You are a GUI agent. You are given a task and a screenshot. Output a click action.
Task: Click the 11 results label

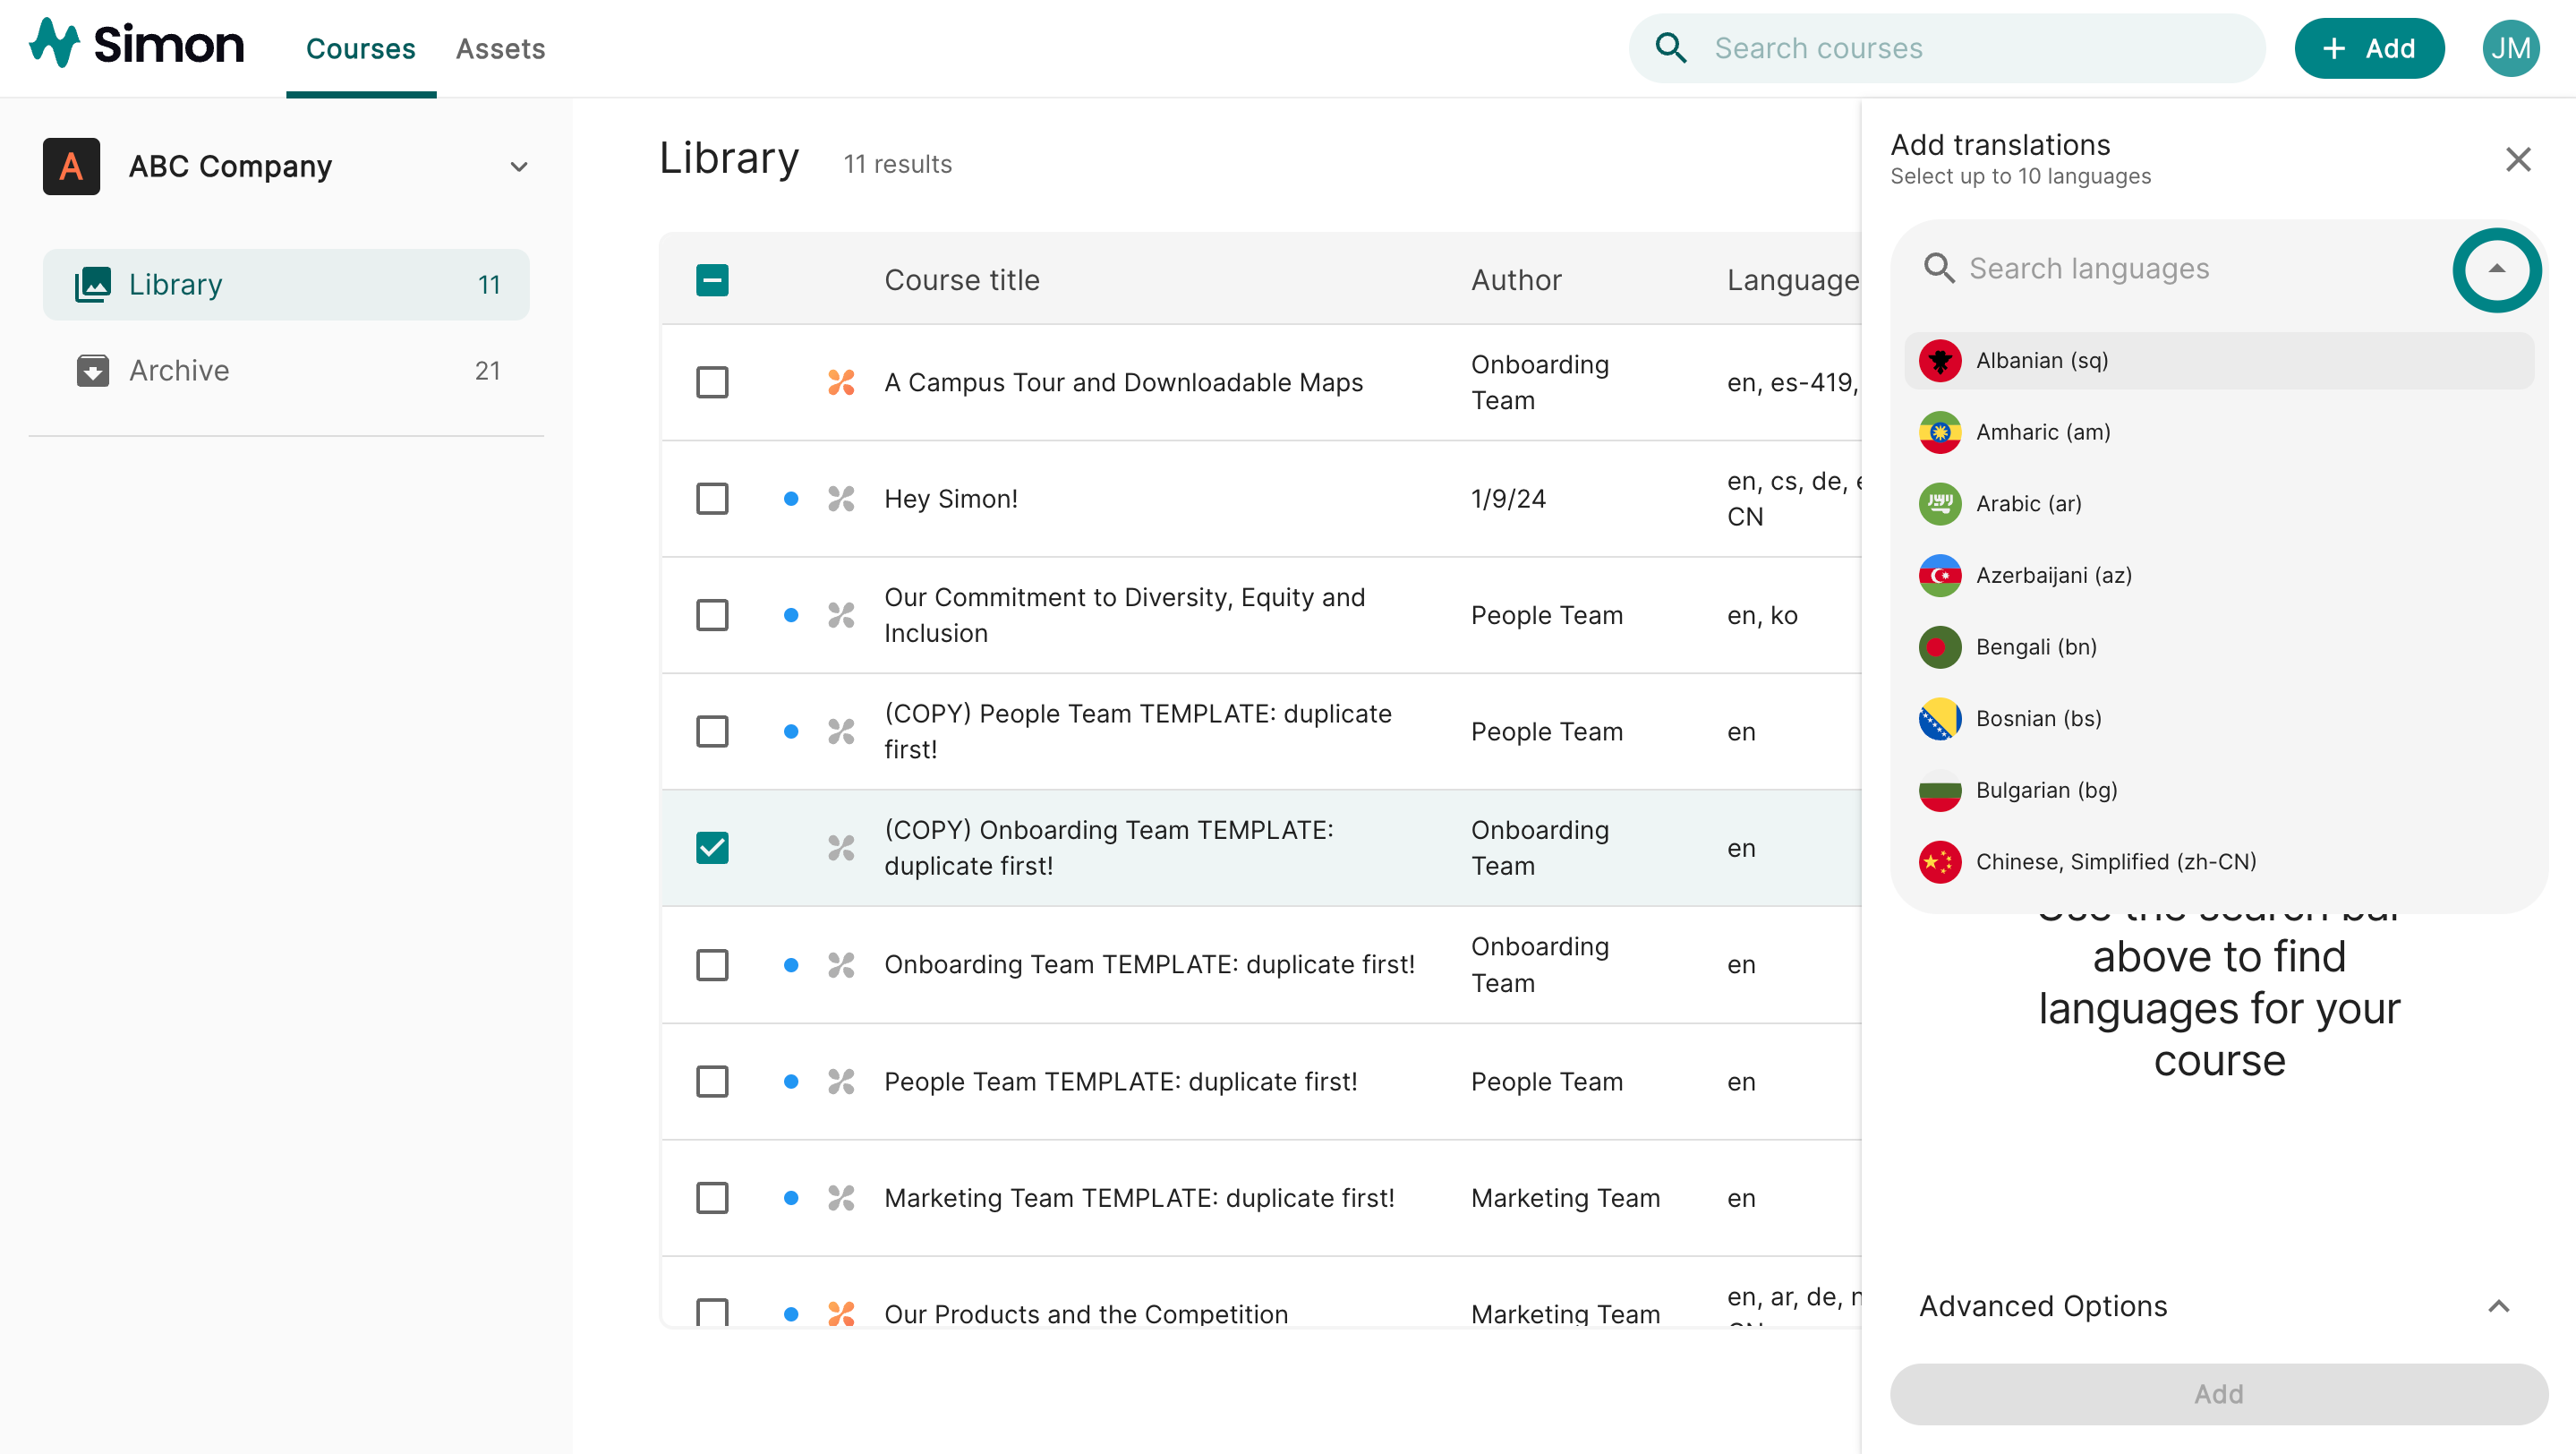click(897, 164)
